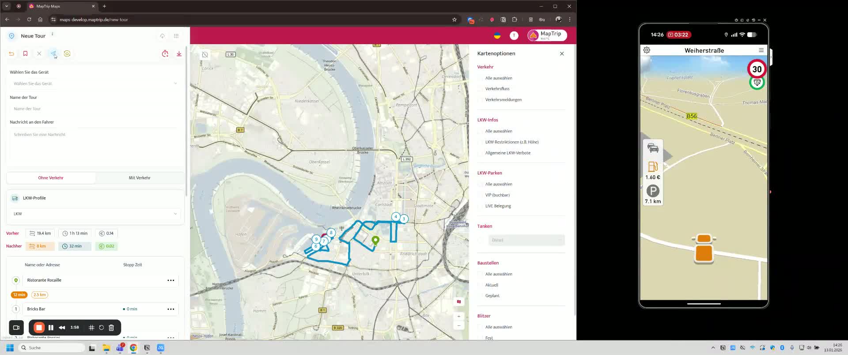Screen dimensions: 848x355
Task: Delete the recording with trash icon
Action: pos(111,328)
